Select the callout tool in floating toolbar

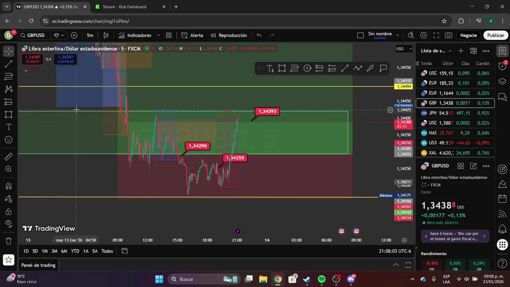[383, 68]
